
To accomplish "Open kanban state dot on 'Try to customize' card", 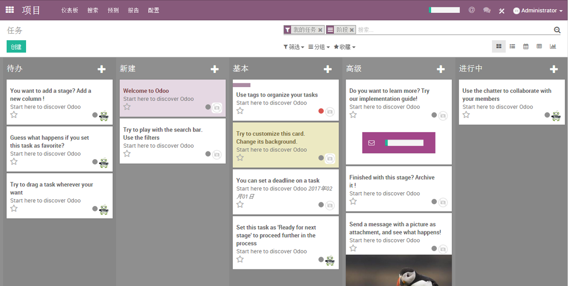I will tap(321, 158).
